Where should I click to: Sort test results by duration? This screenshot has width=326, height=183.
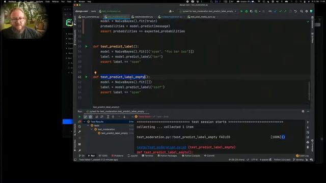(102, 117)
